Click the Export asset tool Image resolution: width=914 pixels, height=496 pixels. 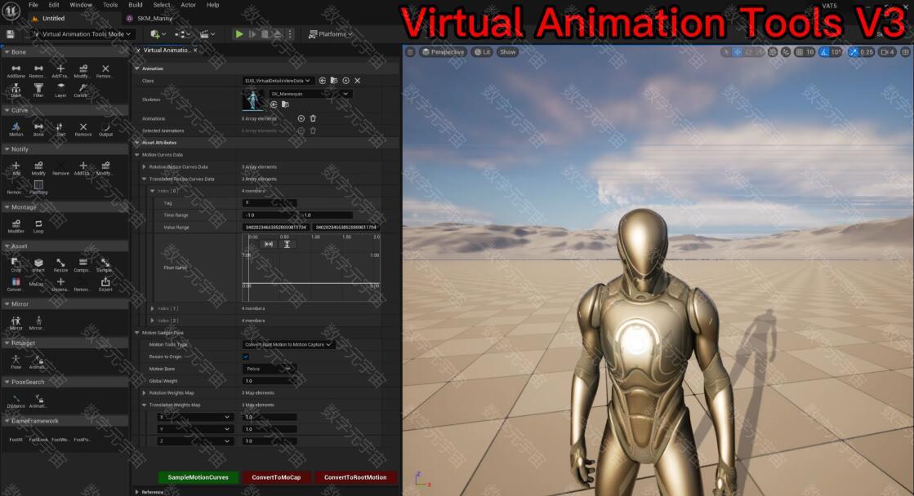(x=105, y=284)
